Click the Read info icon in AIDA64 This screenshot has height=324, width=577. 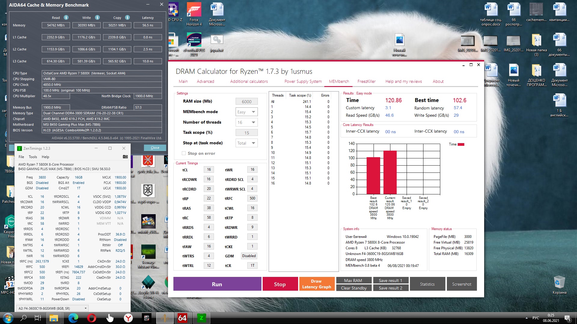coord(66,17)
